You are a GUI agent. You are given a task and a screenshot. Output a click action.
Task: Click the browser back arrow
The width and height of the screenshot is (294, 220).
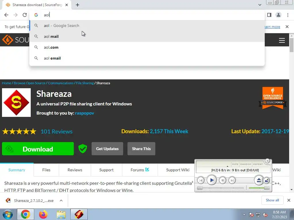6,15
